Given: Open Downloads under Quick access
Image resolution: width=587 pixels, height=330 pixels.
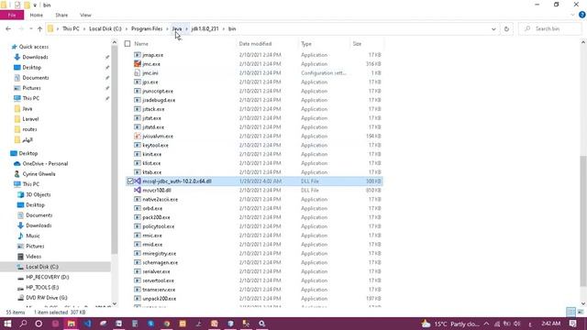Looking at the screenshot, I should coord(35,57).
